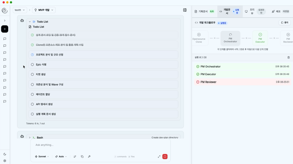Click the wrench tools icon in chat toolbar
Image resolution: width=293 pixels, height=164 pixels.
tap(89, 156)
